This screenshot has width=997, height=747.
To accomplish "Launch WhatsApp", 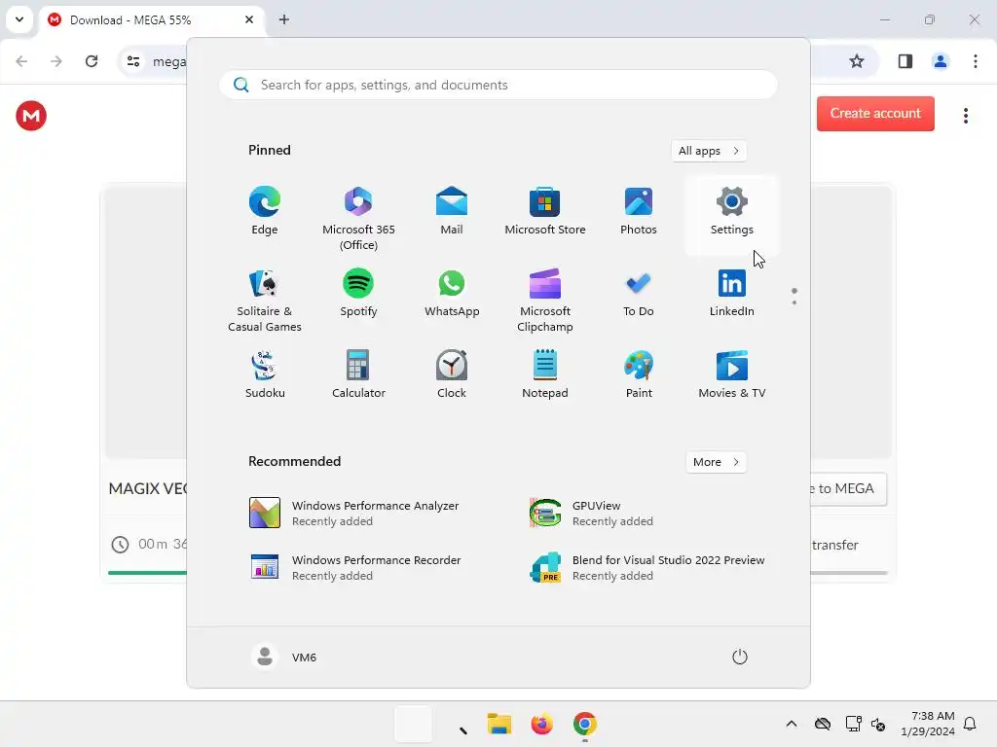I will tap(452, 294).
